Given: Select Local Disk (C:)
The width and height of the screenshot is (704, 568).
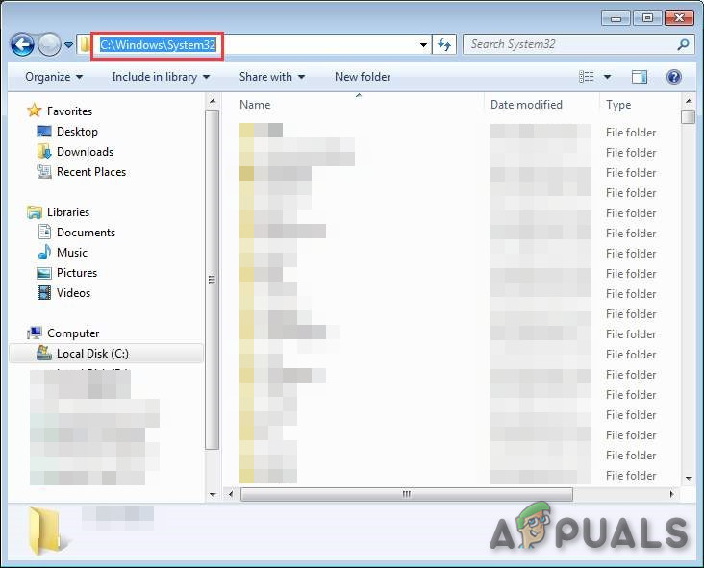Looking at the screenshot, I should (106, 354).
